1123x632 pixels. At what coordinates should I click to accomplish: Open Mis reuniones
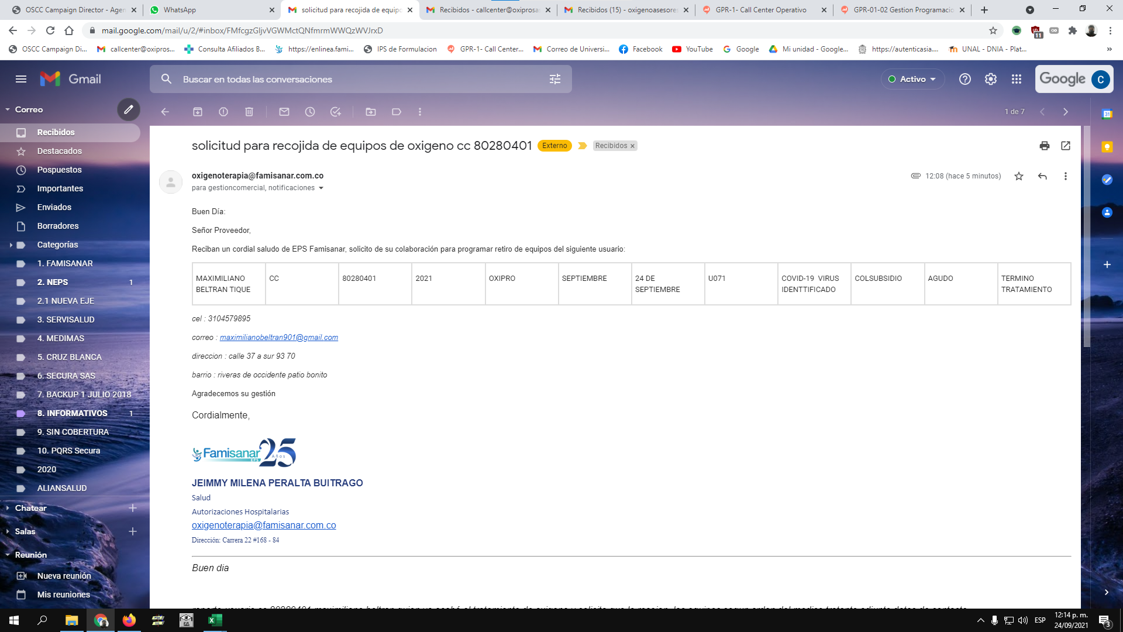click(63, 595)
